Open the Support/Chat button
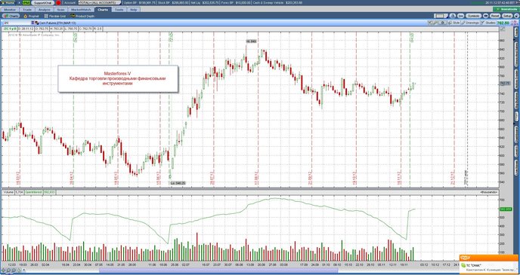 [x=43, y=3]
